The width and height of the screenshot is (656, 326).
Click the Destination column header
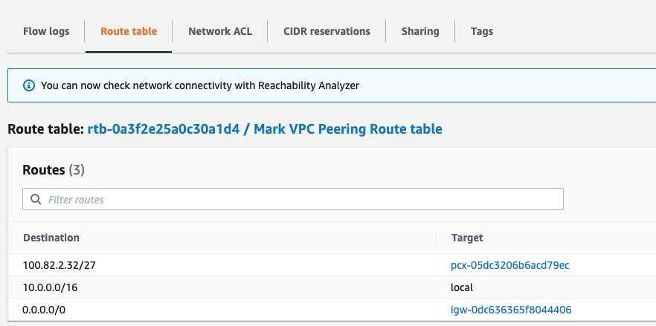click(x=51, y=238)
